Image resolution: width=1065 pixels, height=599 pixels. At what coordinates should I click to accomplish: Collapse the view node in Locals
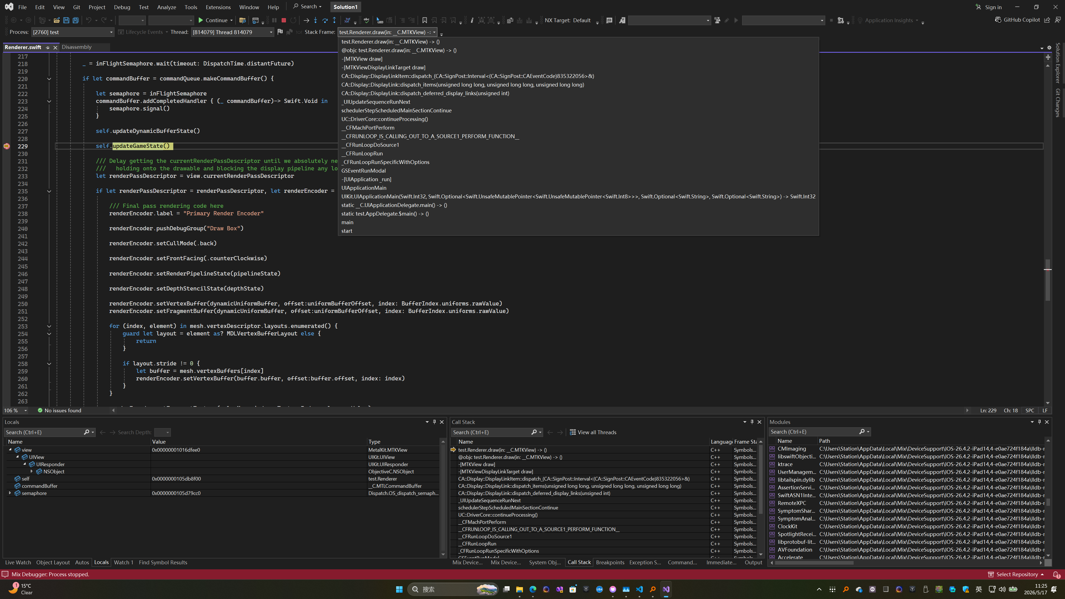(x=10, y=450)
